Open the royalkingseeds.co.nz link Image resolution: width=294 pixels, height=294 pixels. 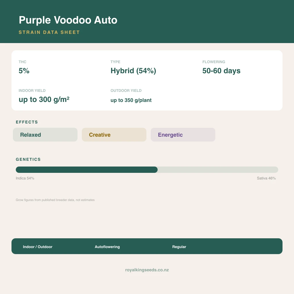click(x=147, y=270)
